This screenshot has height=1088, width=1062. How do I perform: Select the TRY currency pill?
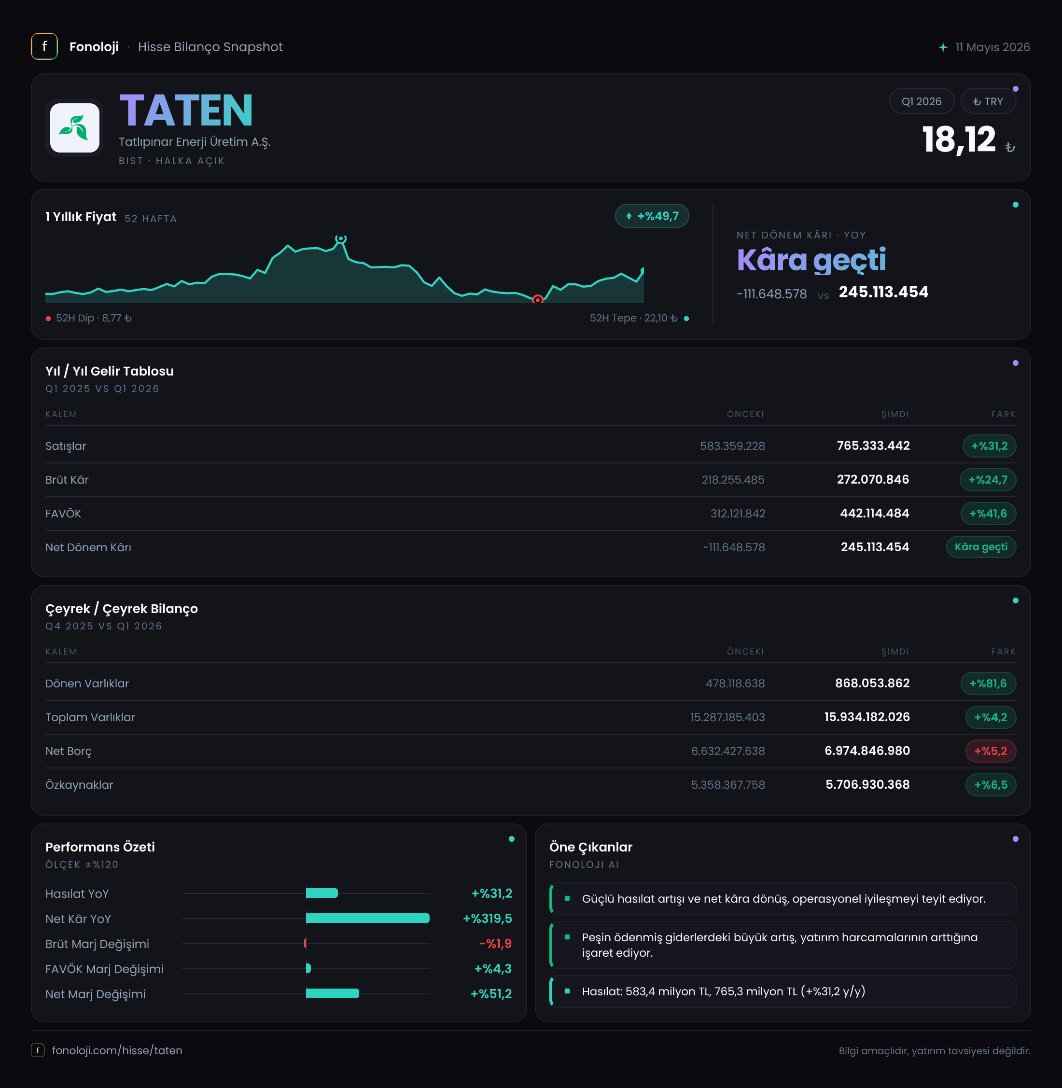988,101
